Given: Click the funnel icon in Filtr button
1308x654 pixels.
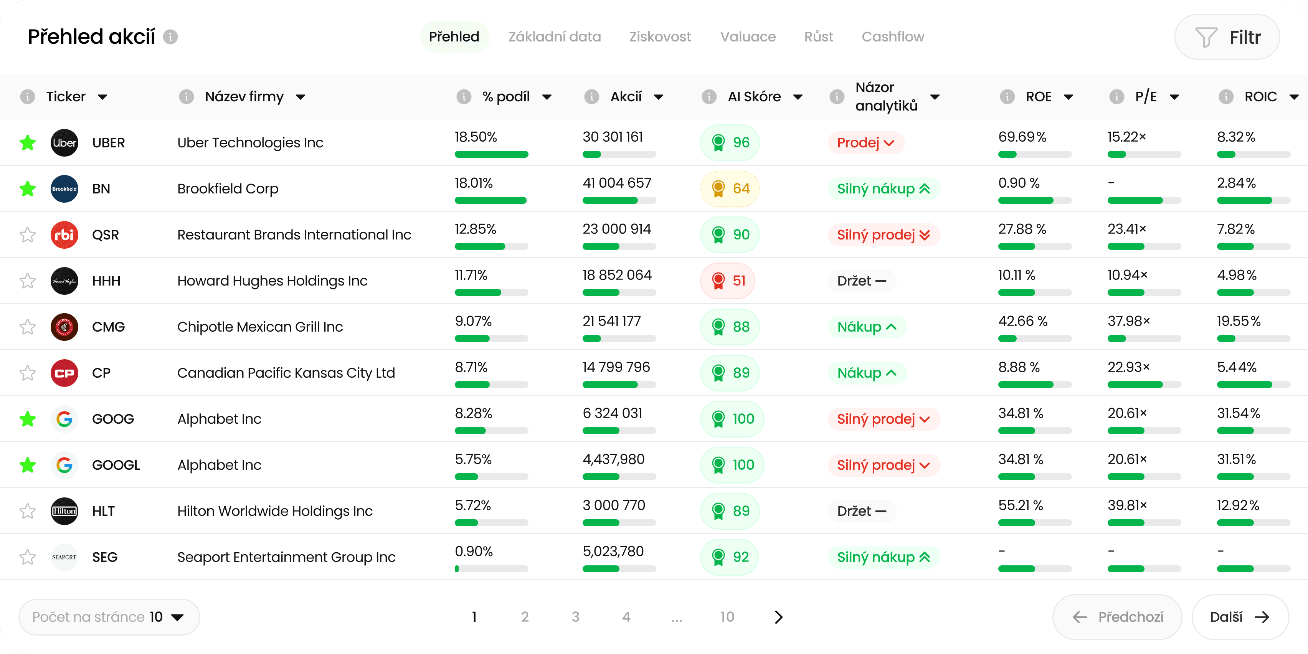Looking at the screenshot, I should [1206, 37].
